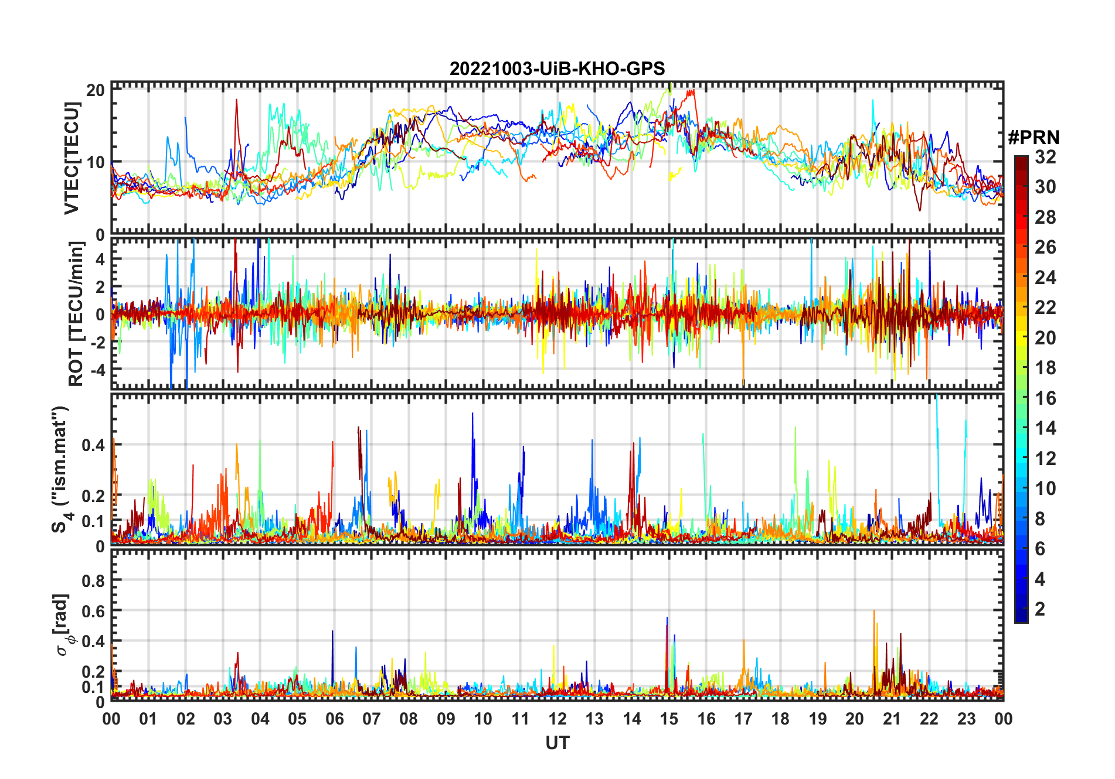The height and width of the screenshot is (779, 1115).
Task: Click x-axis hour label 21
Action: pos(892,719)
